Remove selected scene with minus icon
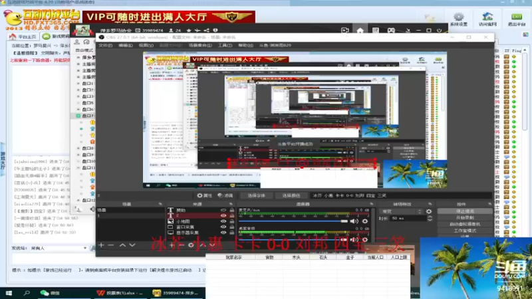The image size is (532, 299). (110, 245)
